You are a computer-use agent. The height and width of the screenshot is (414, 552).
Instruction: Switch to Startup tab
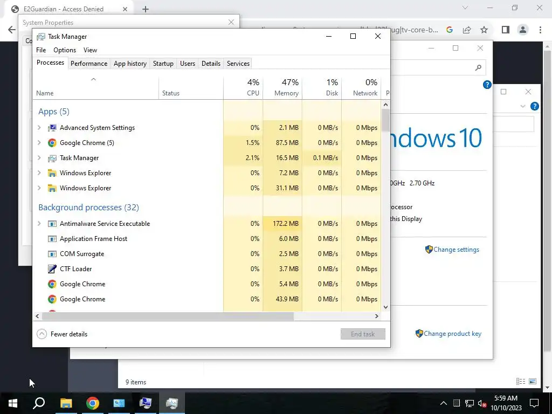click(163, 64)
